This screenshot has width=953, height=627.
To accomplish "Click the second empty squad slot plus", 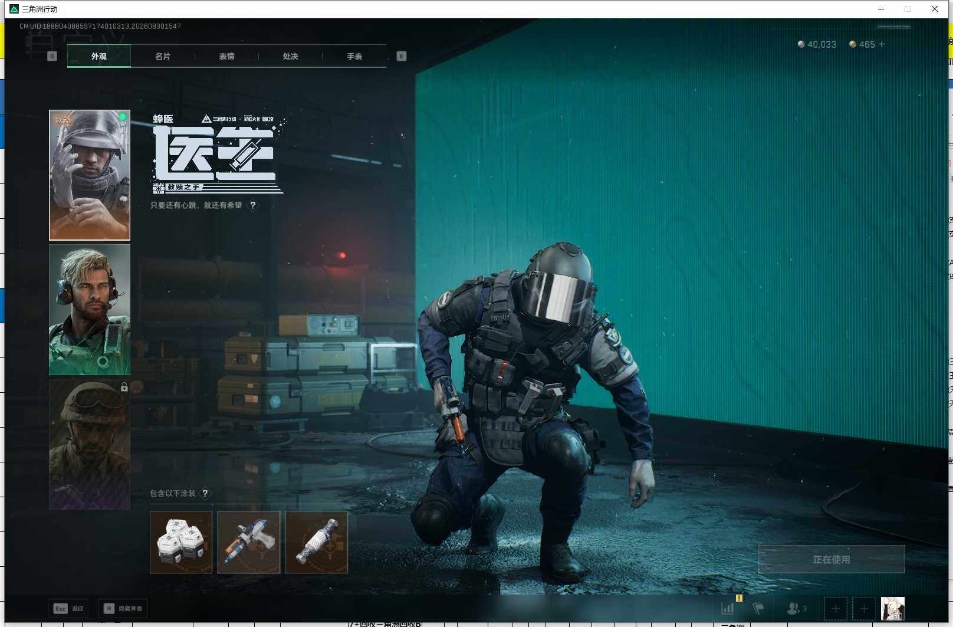I will [x=864, y=608].
